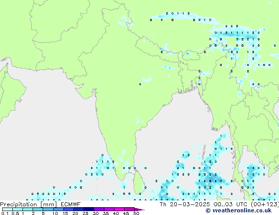Select the 5–10 mm legend swatch
Viewport: 279px width, 215px height.
click(x=48, y=209)
